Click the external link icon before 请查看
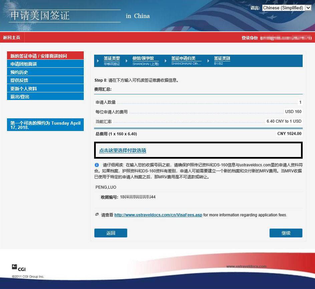This screenshot has height=289, width=315. [97, 215]
